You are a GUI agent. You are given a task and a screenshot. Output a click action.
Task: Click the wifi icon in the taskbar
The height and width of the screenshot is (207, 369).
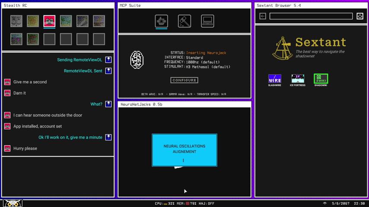click(325, 204)
